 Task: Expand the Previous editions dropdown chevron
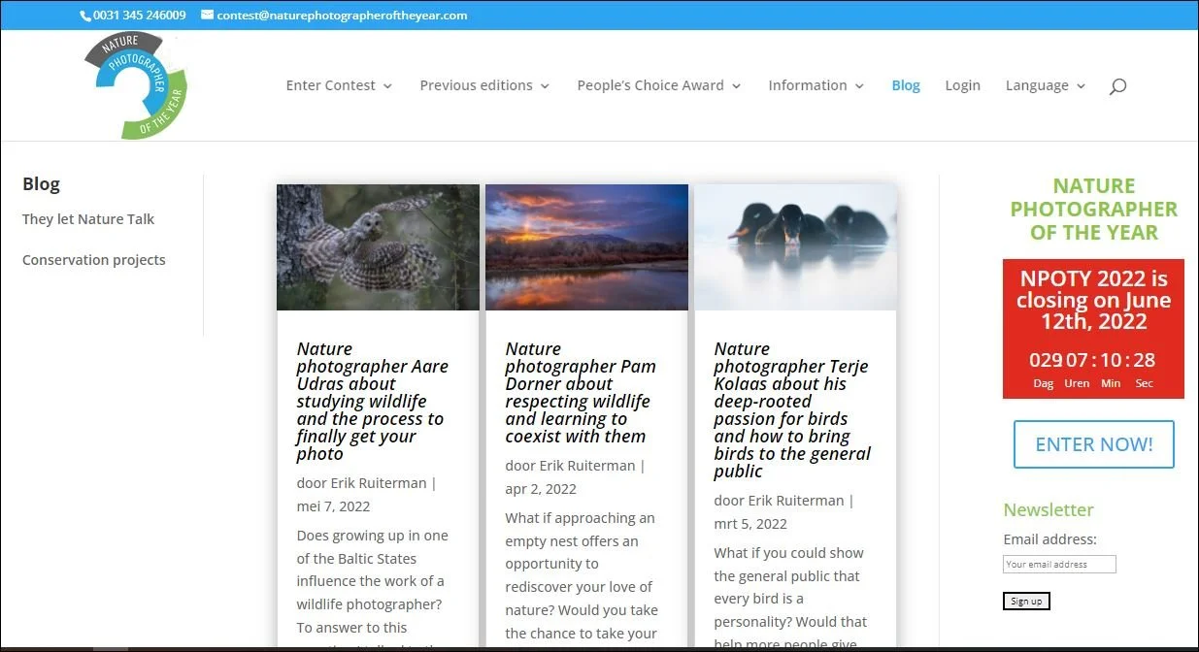coord(545,86)
